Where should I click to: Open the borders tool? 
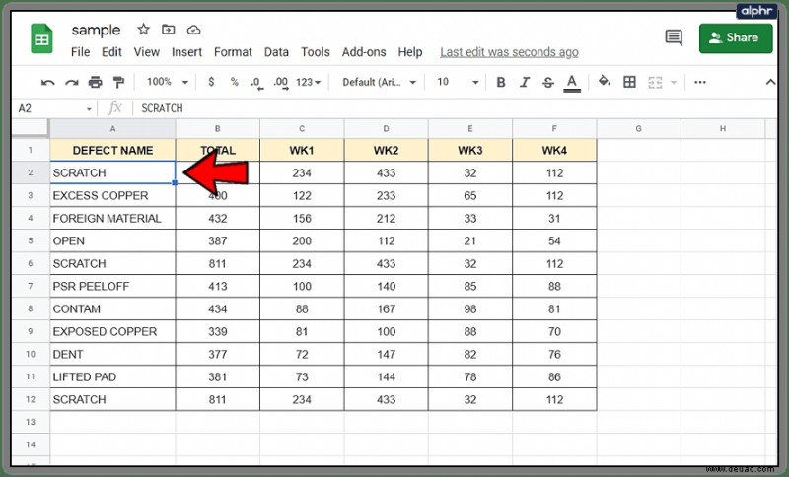[x=629, y=82]
